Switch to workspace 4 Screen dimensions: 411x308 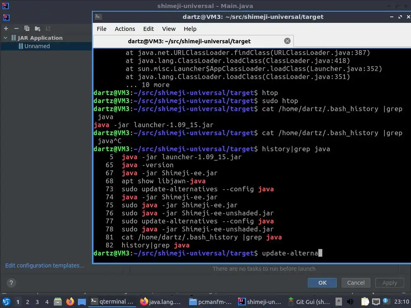click(47, 302)
